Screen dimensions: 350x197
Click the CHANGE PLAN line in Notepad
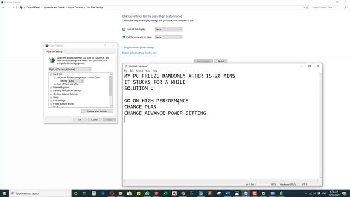[x=140, y=107]
